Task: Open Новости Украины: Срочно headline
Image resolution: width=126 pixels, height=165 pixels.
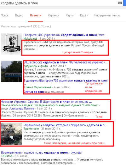Action: 46,102
